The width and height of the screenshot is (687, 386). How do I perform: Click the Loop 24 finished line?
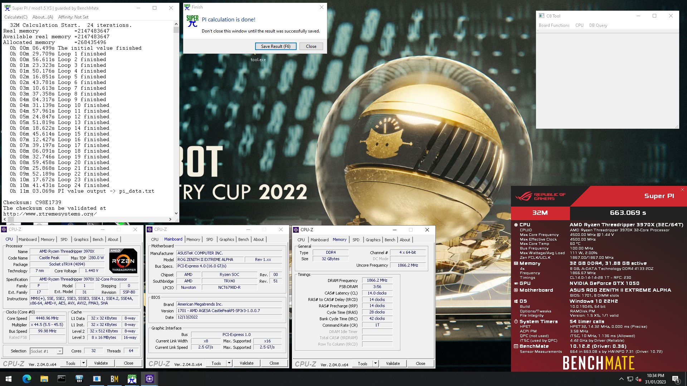(60, 185)
